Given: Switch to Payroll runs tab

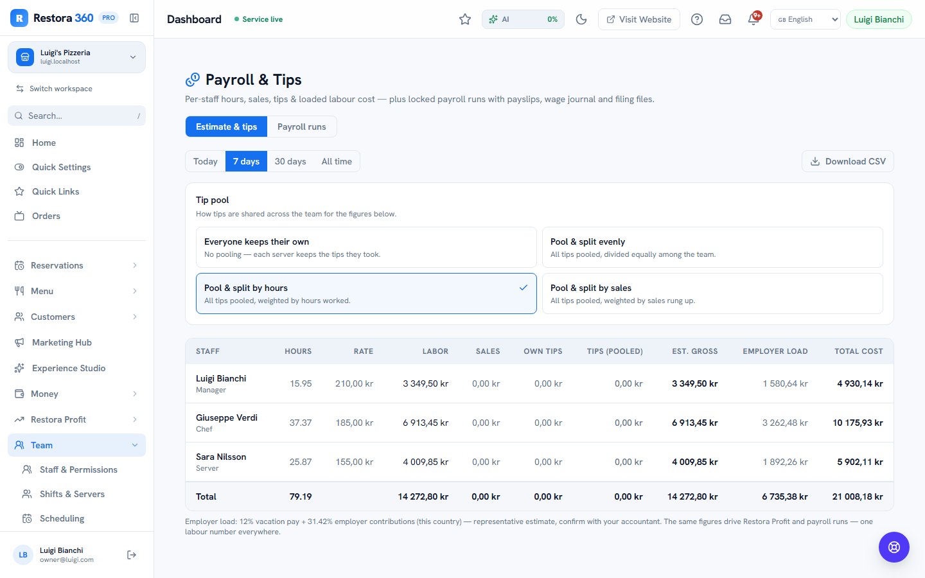Looking at the screenshot, I should (302, 127).
